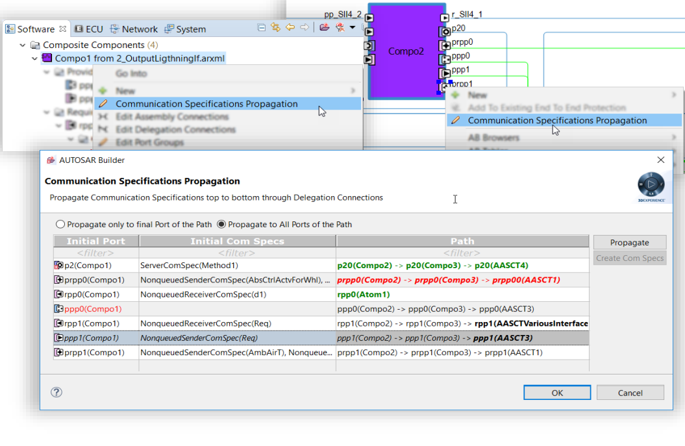Click the red filter icon in the toolbar
The image size is (685, 446).
(x=340, y=27)
